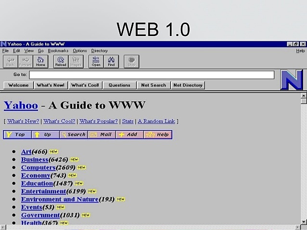
Task: Open the Bookmarks menu
Action: (x=58, y=51)
